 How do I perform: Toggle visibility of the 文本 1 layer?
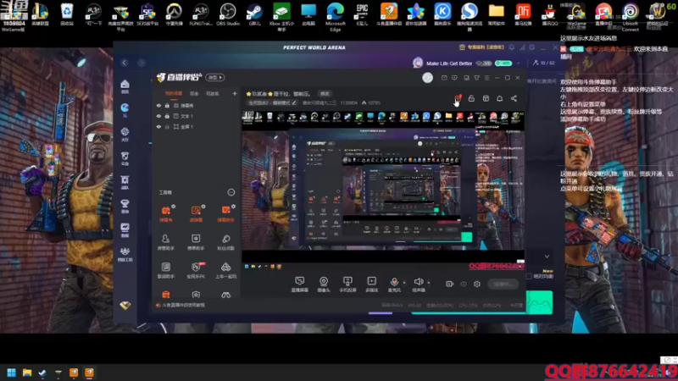point(158,116)
